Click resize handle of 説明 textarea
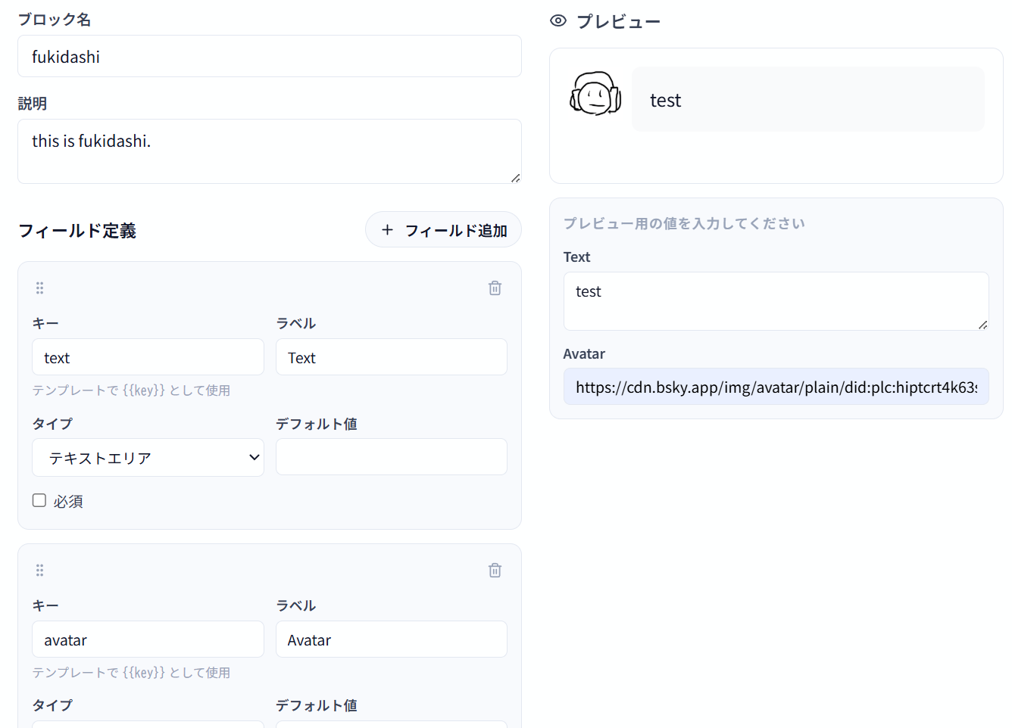This screenshot has height=728, width=1012. click(x=515, y=178)
